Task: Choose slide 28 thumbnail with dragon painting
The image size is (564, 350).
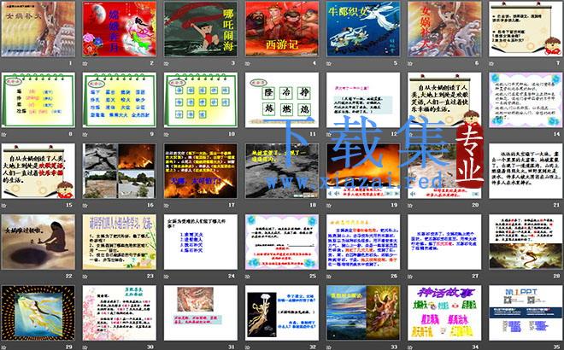Action: [526, 242]
